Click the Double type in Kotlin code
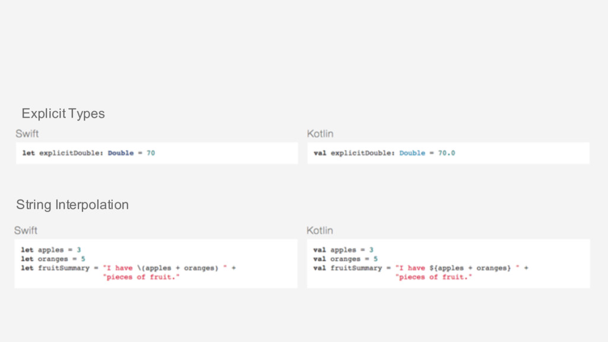 point(412,153)
